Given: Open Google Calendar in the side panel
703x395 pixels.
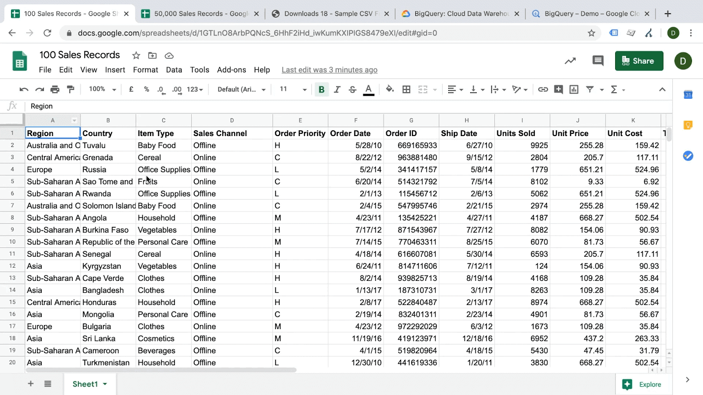Looking at the screenshot, I should [688, 95].
